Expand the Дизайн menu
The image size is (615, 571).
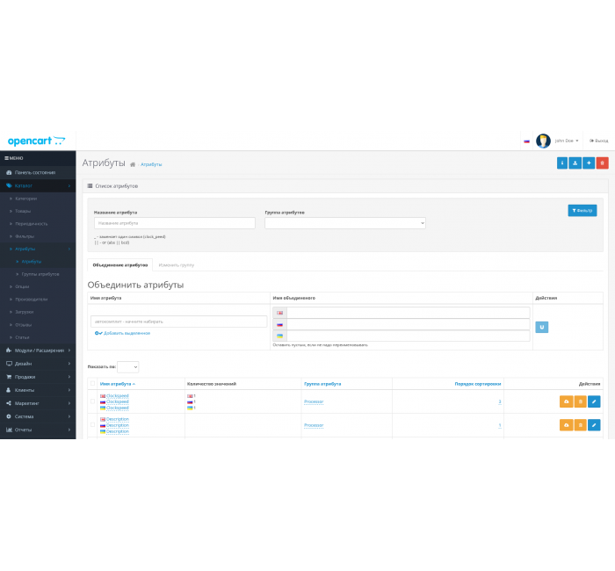pos(38,364)
